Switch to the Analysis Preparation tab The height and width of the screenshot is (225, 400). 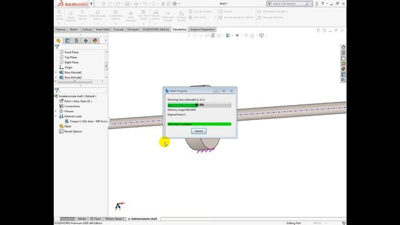pyautogui.click(x=202, y=29)
